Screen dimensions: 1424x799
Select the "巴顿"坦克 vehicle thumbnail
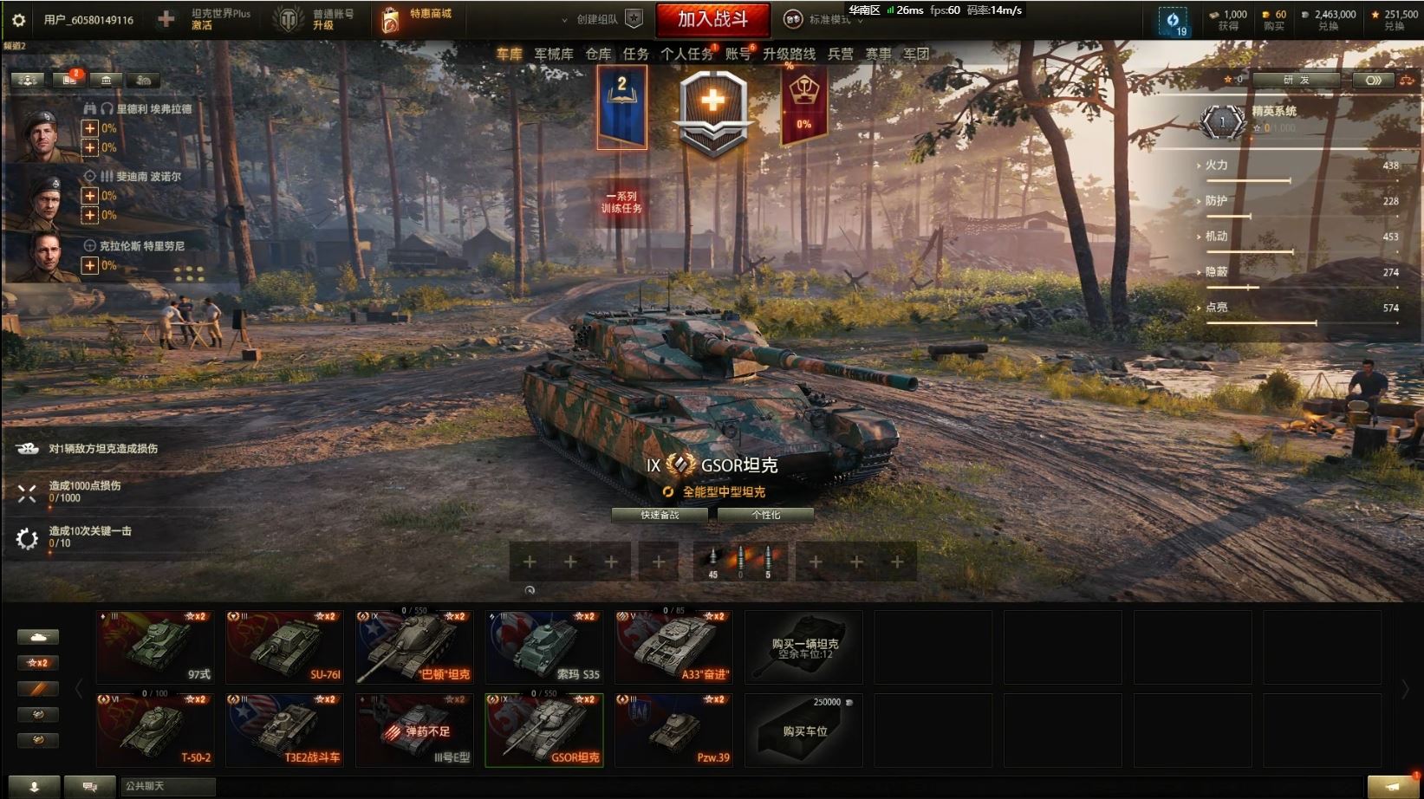414,646
